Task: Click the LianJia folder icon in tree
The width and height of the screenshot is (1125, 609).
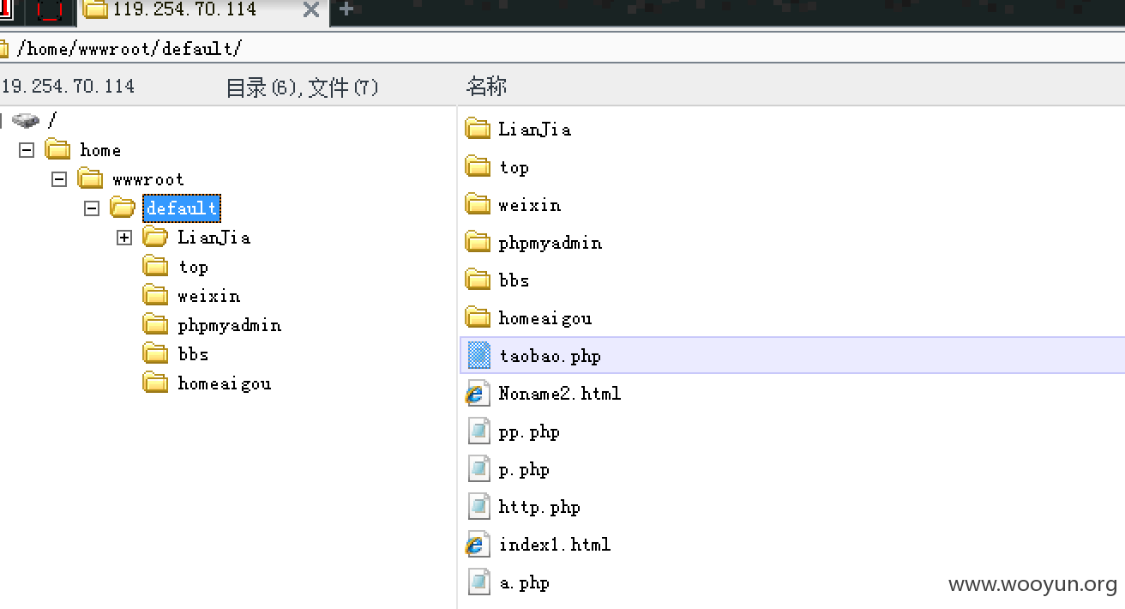Action: tap(155, 238)
